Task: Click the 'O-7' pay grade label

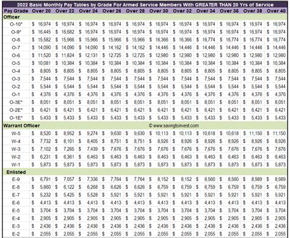Action: [x=16, y=48]
